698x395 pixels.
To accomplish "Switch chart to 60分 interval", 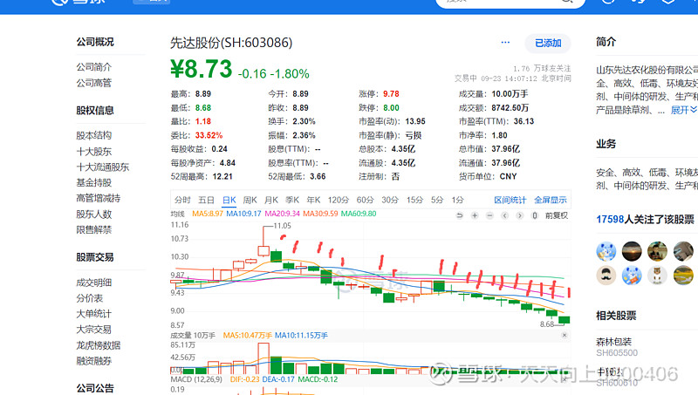I will (365, 201).
